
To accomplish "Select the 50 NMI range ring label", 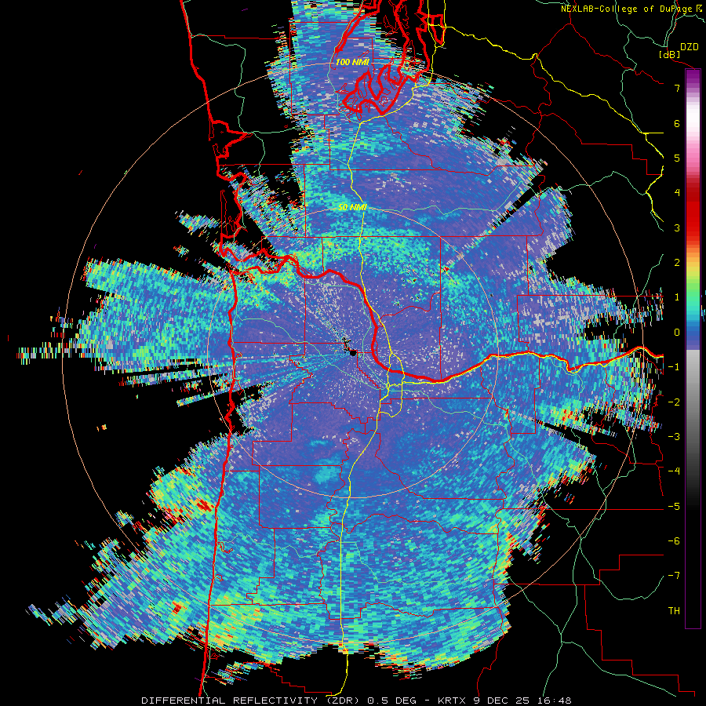I will [352, 207].
